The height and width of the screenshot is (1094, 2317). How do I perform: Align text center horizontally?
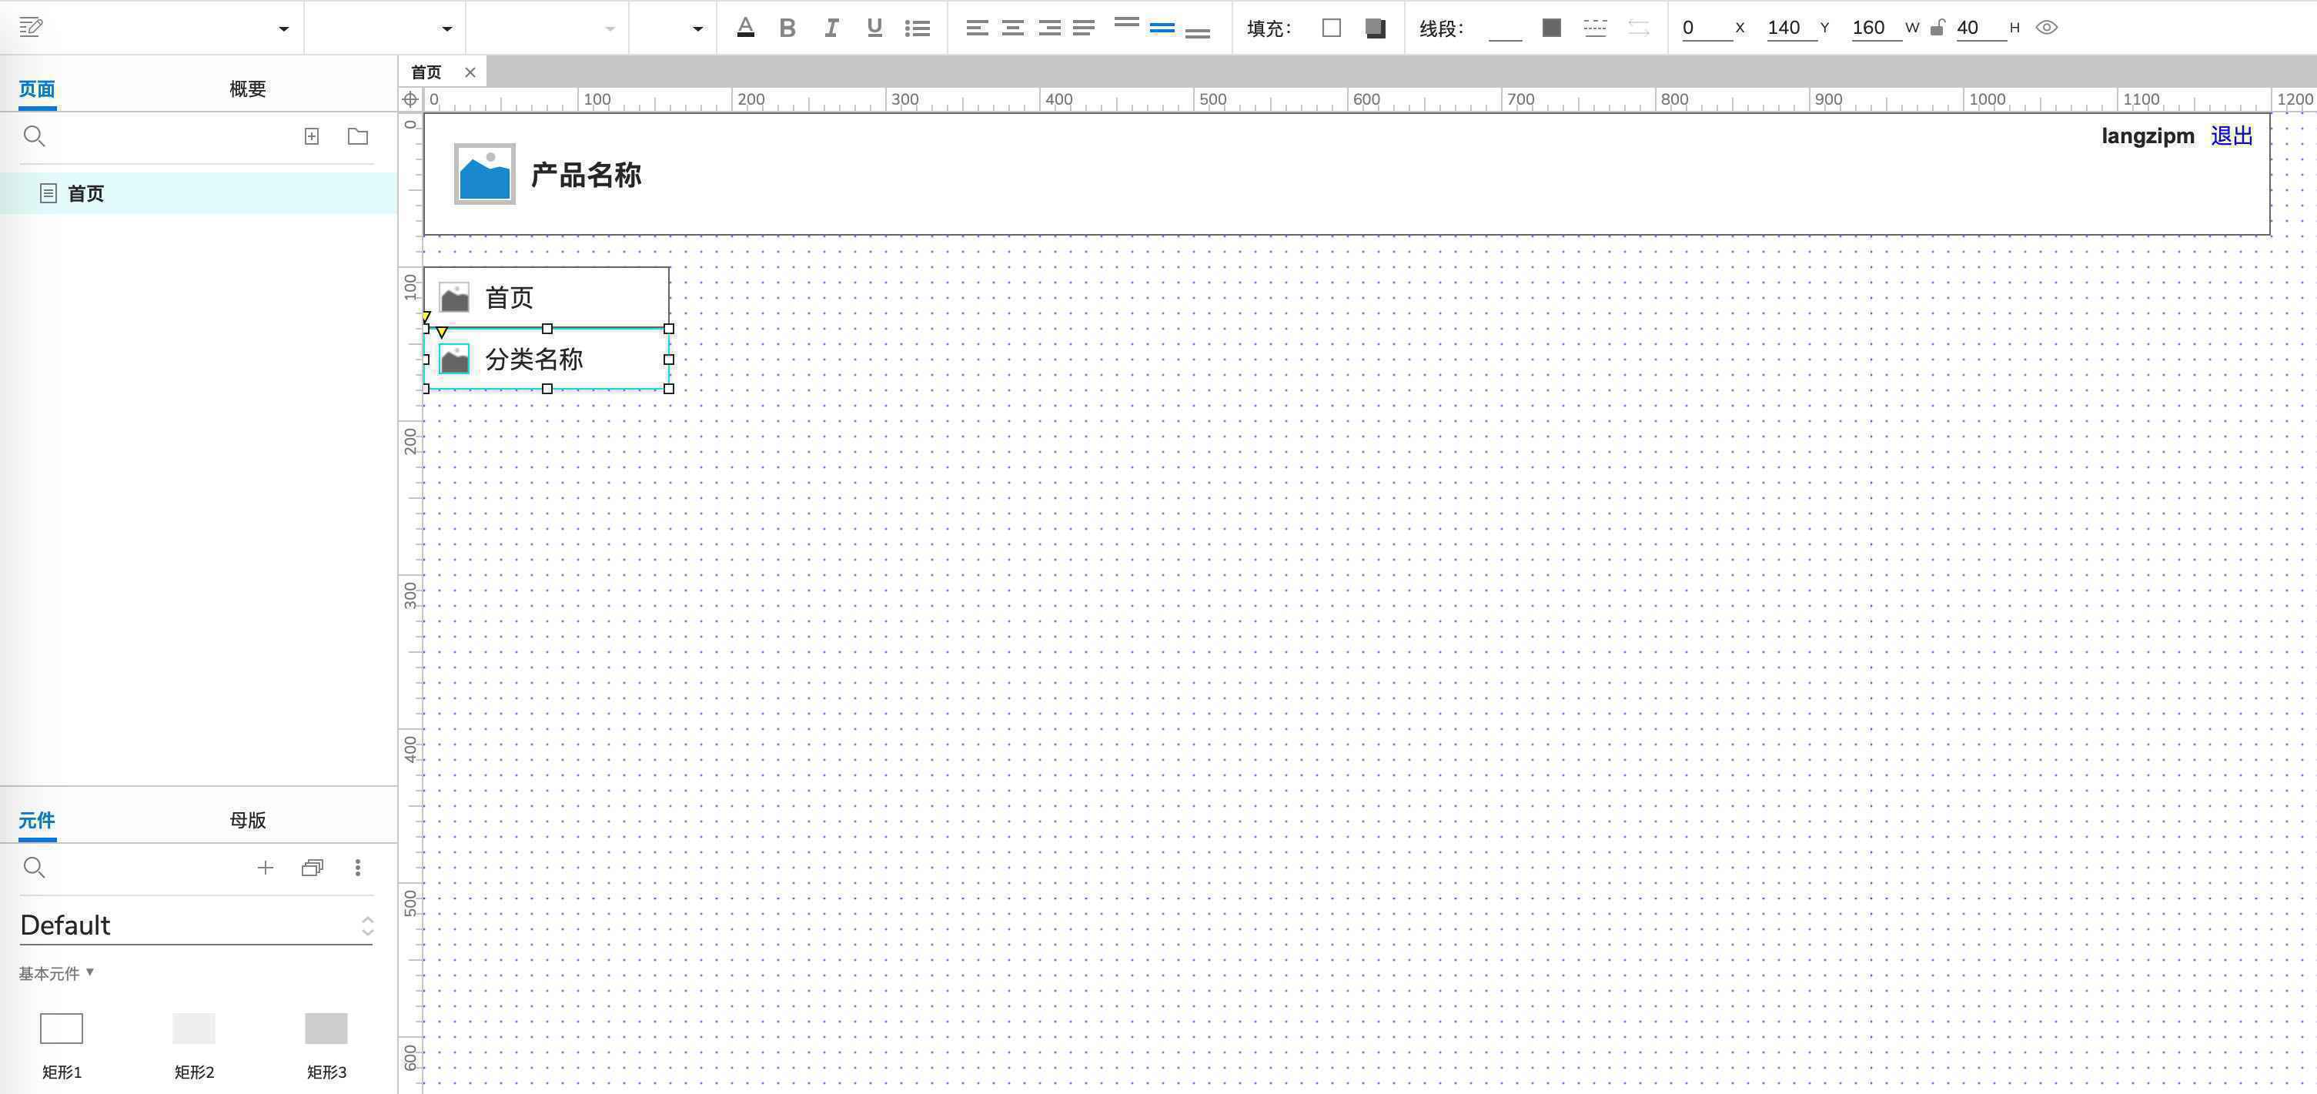click(x=1013, y=28)
